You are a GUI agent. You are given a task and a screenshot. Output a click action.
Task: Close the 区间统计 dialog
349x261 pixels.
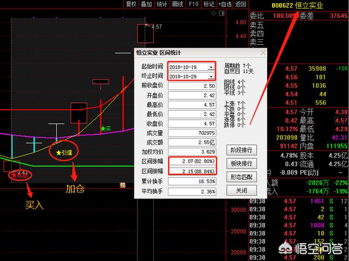pos(263,53)
